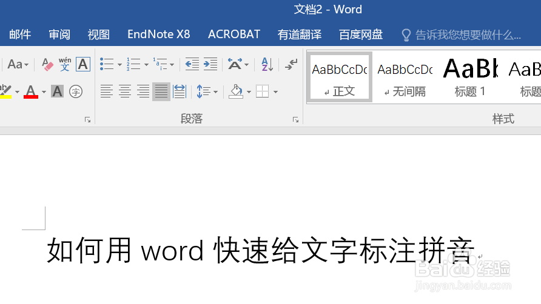Open the Change Case (Aa) menu
The height and width of the screenshot is (304, 541).
point(18,64)
